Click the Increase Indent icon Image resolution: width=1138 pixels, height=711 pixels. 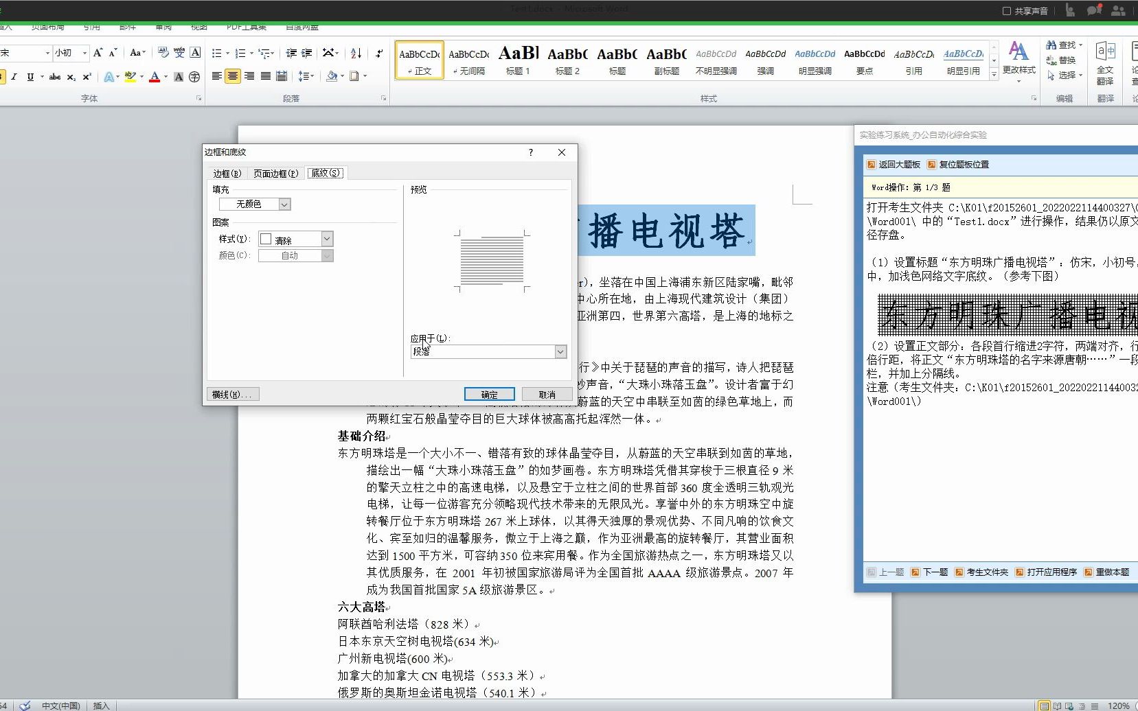click(307, 53)
